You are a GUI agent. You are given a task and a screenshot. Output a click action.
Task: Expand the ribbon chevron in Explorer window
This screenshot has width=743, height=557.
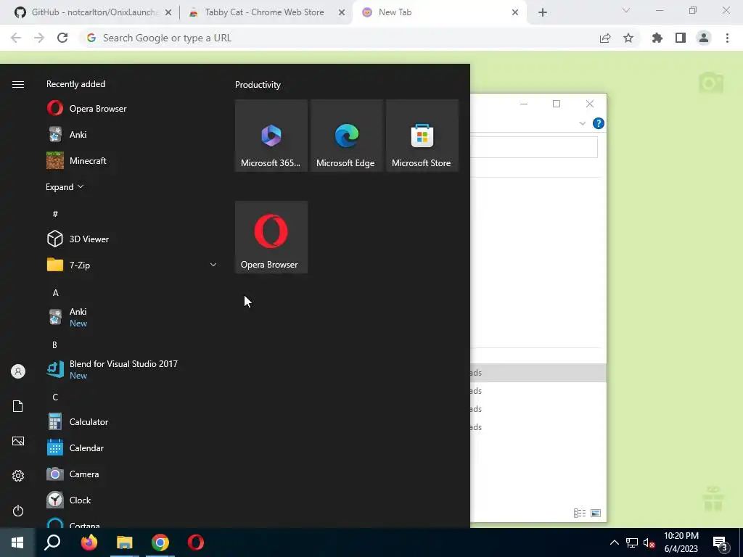point(583,123)
